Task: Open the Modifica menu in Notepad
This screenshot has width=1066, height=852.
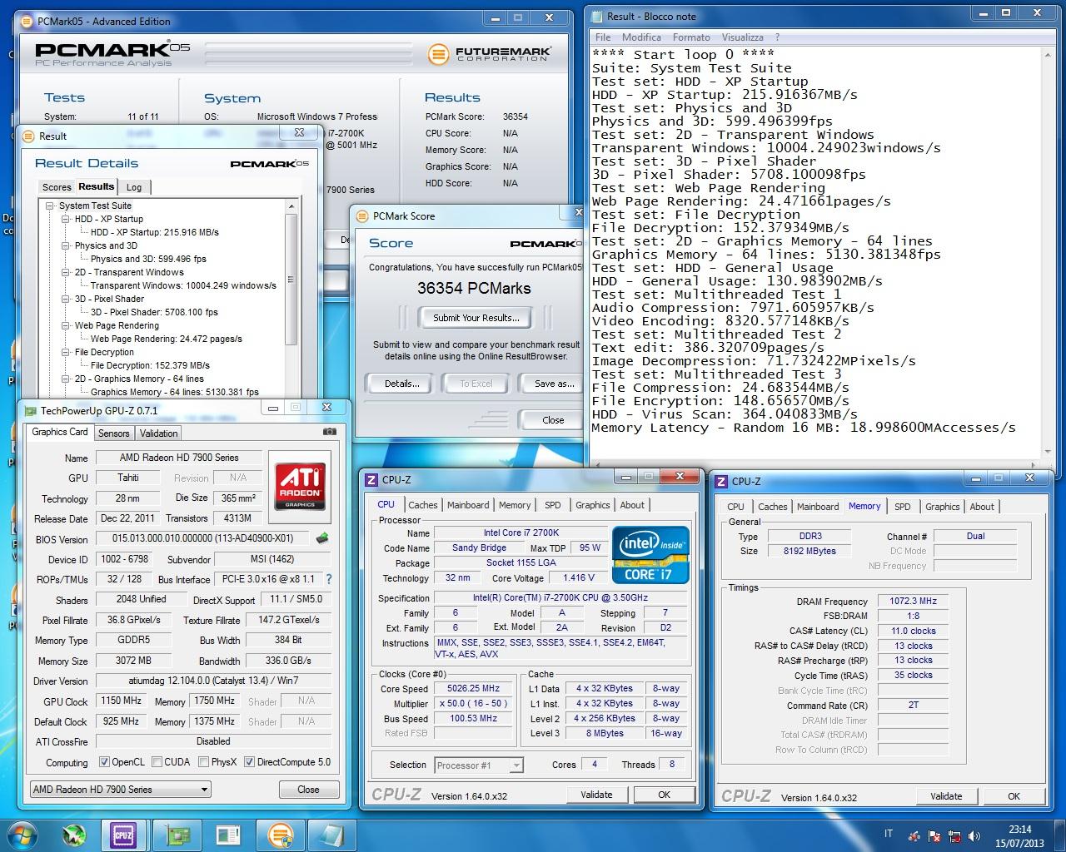Action: click(641, 37)
